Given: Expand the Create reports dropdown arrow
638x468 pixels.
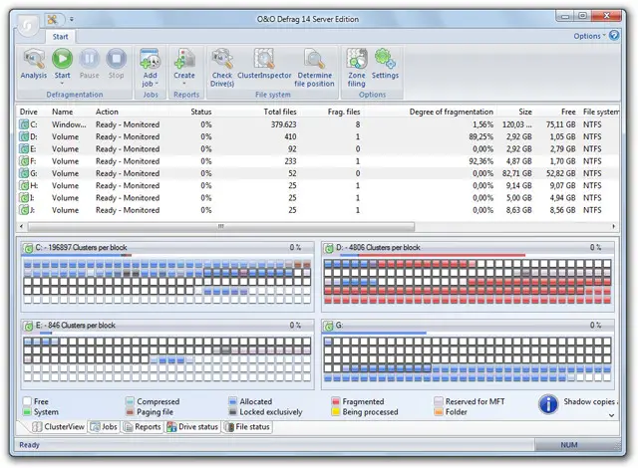Looking at the screenshot, I should 184,84.
